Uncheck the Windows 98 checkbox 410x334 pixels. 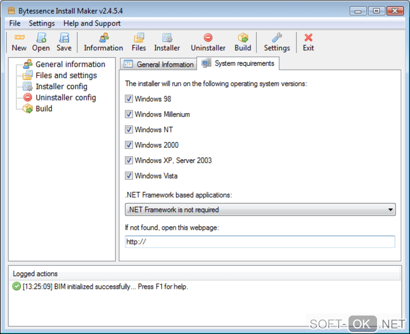point(129,99)
